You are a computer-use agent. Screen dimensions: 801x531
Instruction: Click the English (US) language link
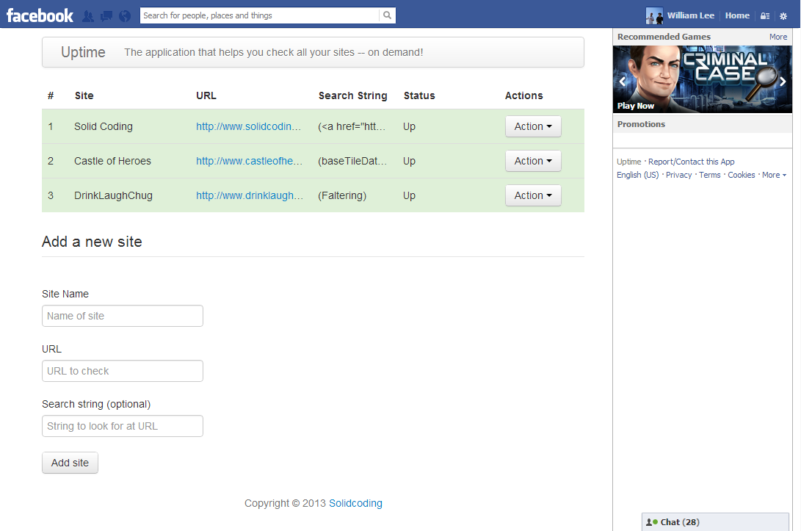click(637, 175)
